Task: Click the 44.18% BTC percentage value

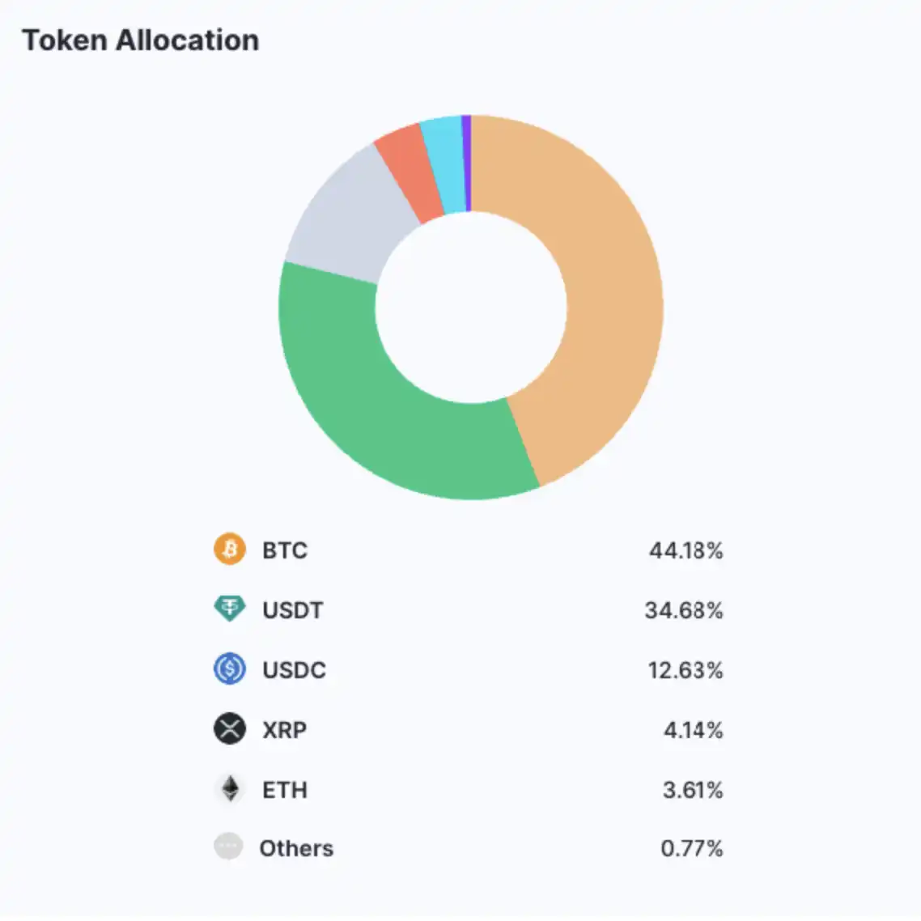Action: (x=685, y=550)
